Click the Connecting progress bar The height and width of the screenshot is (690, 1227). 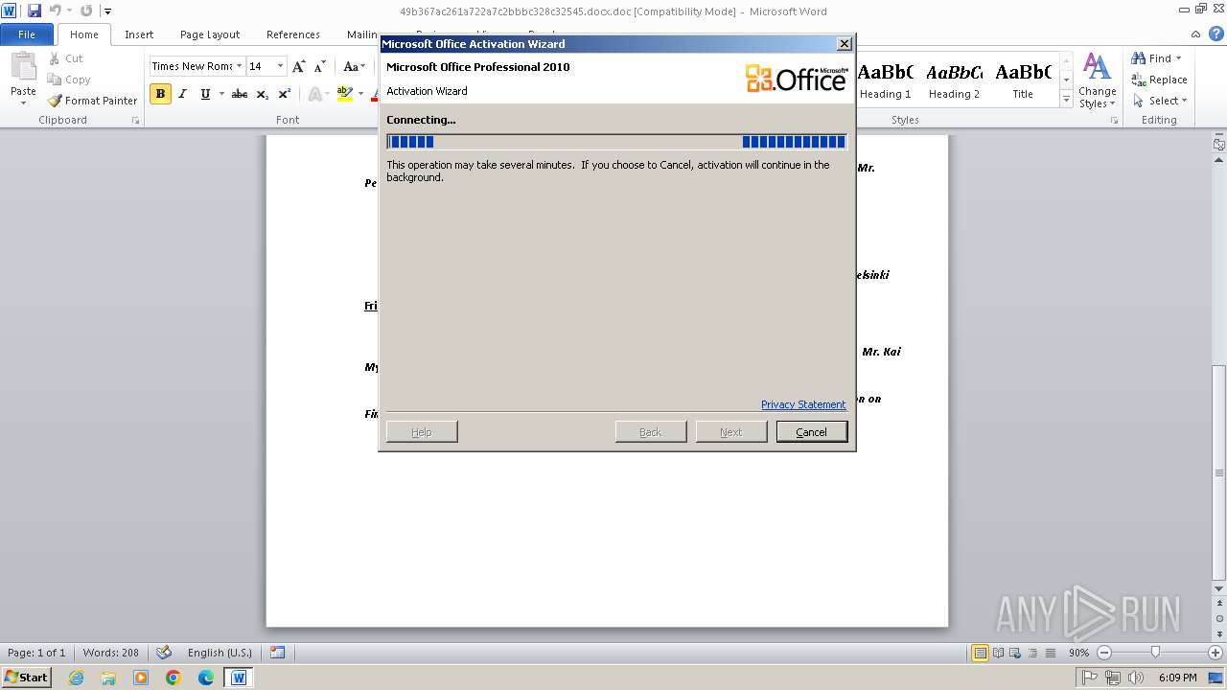[x=616, y=142]
